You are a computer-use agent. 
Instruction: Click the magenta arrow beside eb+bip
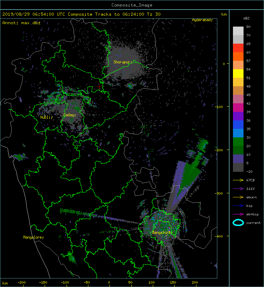point(238,214)
